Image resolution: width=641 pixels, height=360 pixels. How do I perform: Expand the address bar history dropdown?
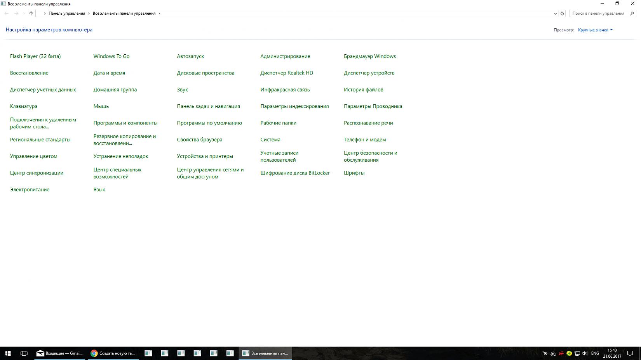555,13
